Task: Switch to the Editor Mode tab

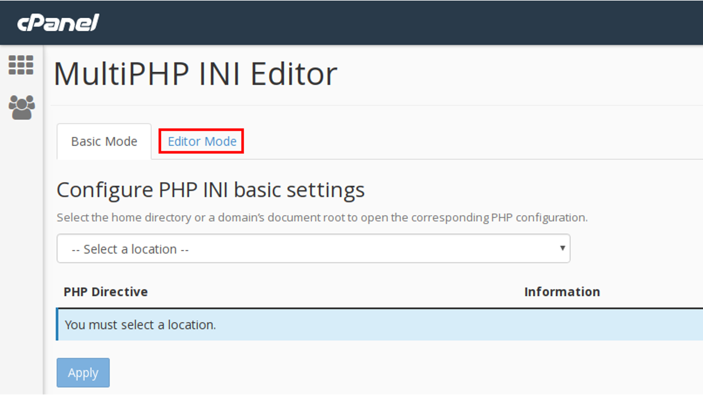Action: [202, 141]
